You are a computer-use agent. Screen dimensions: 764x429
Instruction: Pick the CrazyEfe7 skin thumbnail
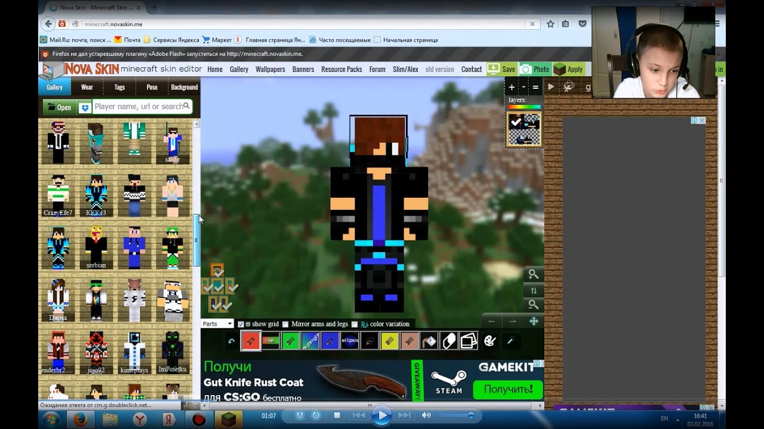pos(58,195)
